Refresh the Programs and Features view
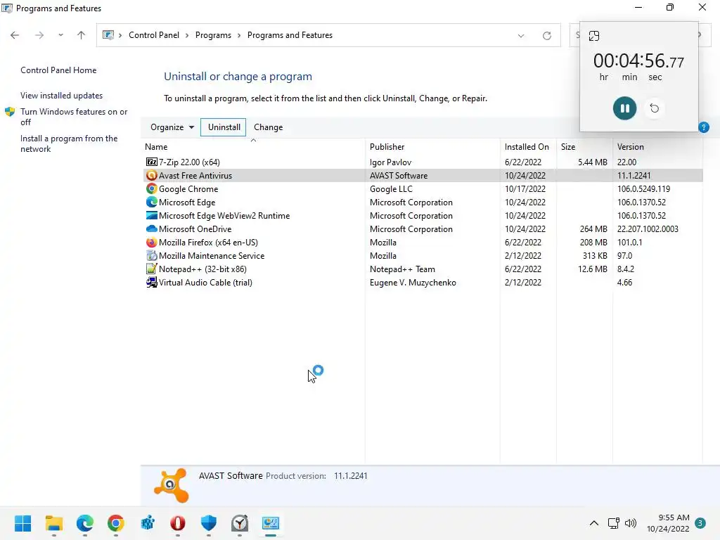Image resolution: width=720 pixels, height=540 pixels. coord(547,36)
